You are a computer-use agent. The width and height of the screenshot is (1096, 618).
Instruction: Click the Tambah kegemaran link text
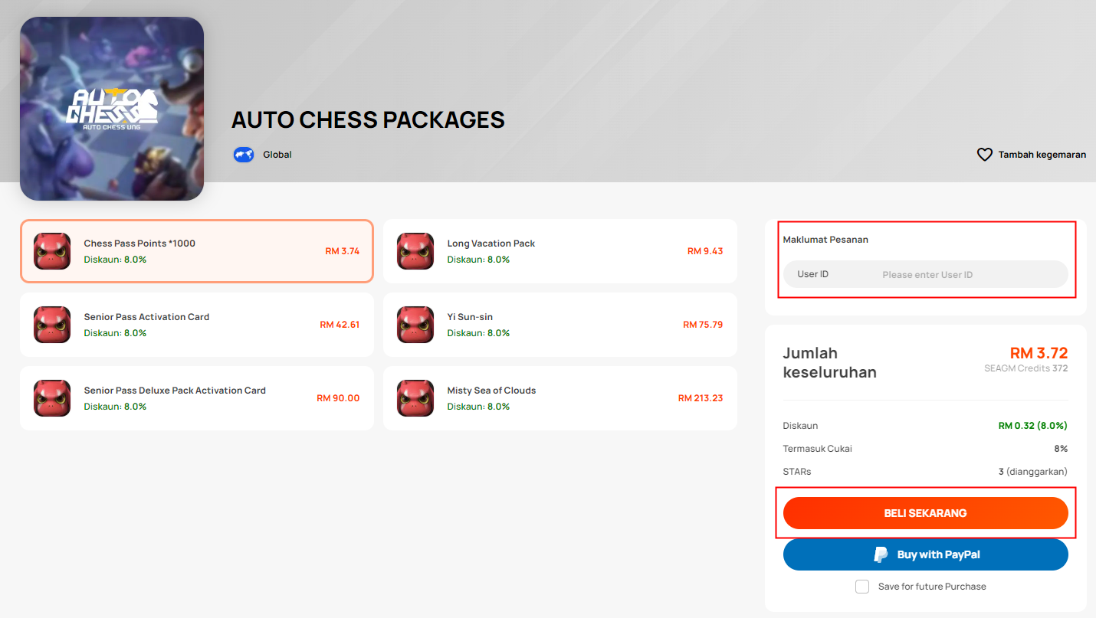pos(1042,155)
